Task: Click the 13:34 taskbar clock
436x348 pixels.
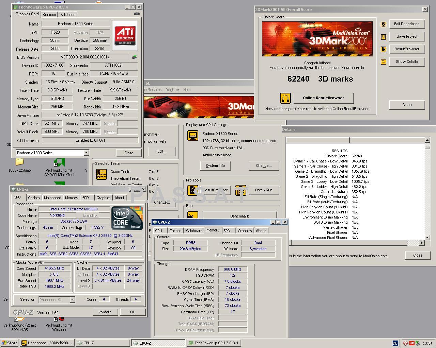Action: pos(427,343)
